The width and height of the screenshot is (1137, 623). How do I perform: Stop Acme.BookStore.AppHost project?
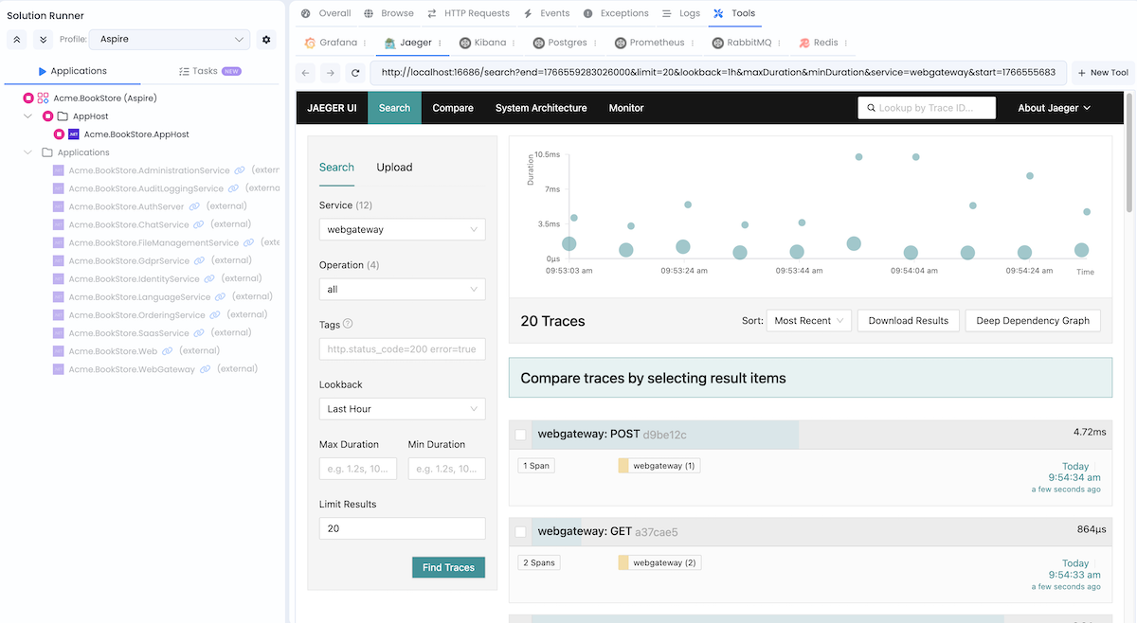click(59, 134)
